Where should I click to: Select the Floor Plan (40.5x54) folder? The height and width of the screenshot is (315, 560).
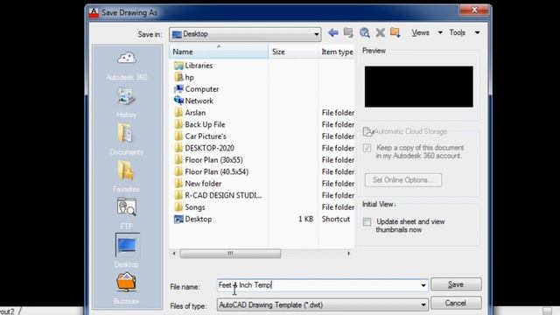[212, 171]
